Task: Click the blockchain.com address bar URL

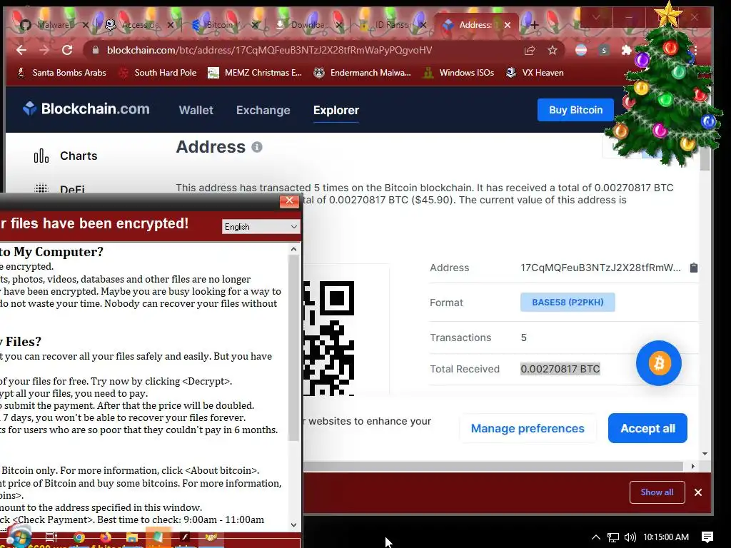Action: coord(269,51)
